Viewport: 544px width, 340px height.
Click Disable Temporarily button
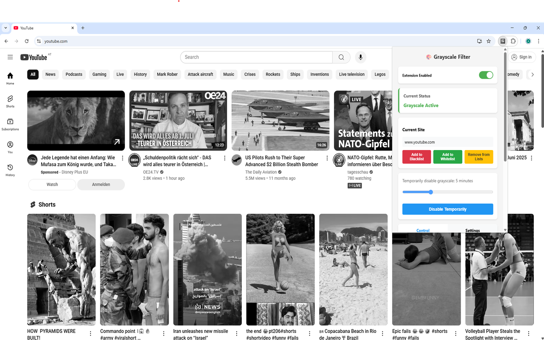pos(448,209)
